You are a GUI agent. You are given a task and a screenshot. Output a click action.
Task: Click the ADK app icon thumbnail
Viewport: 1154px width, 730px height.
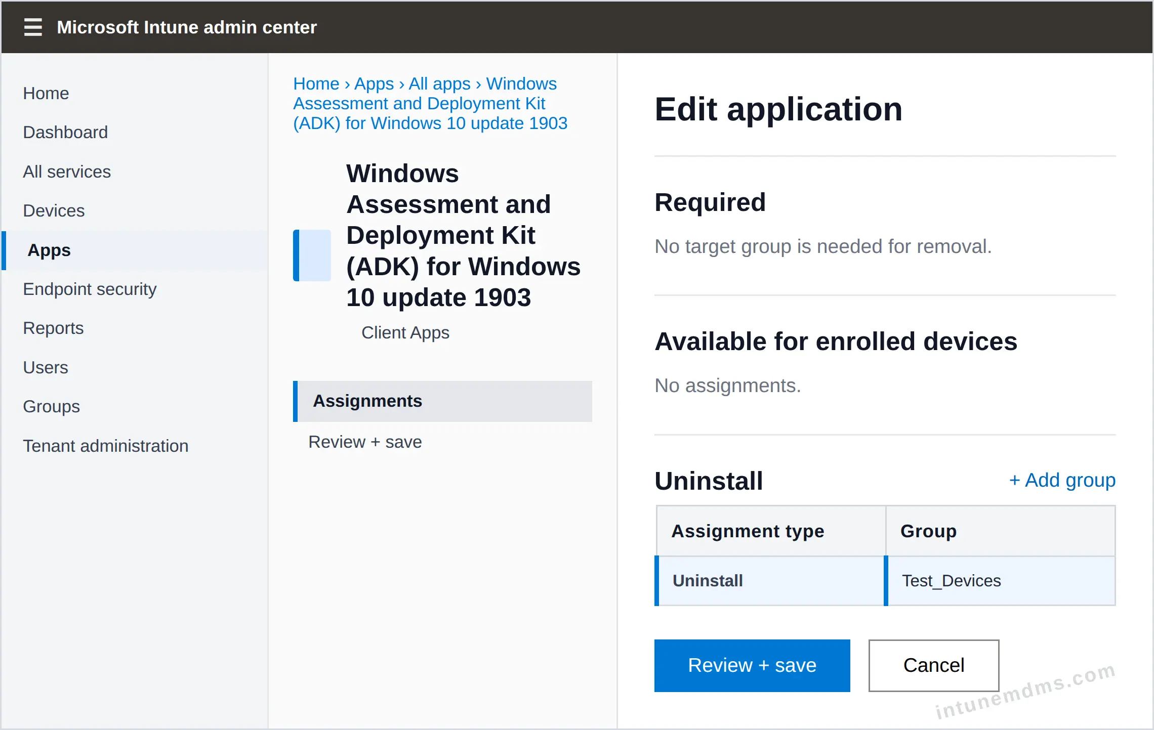312,255
